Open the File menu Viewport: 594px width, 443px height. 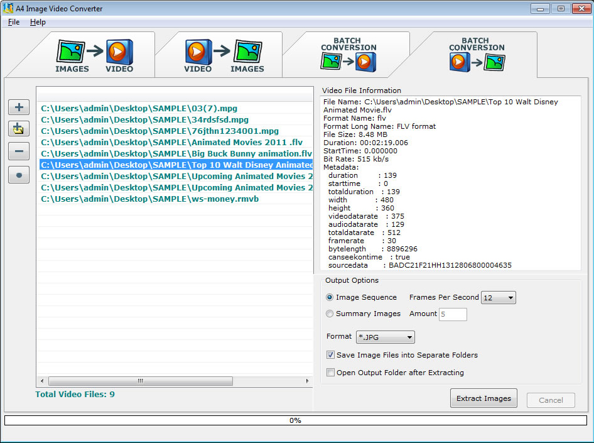pos(13,22)
